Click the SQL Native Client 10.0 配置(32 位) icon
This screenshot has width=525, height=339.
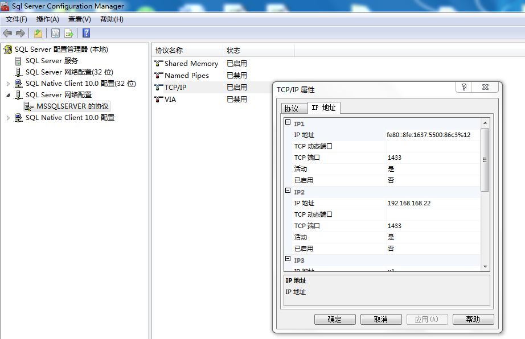18,84
